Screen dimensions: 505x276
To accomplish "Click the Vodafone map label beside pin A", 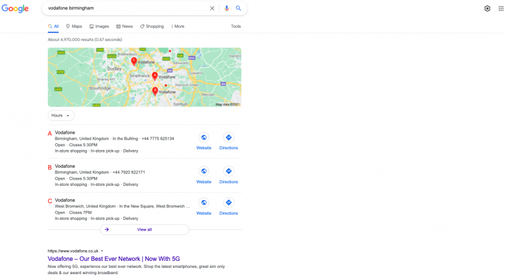I will pyautogui.click(x=167, y=77).
